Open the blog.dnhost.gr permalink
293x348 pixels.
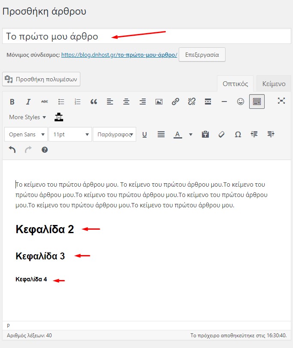[x=119, y=55]
